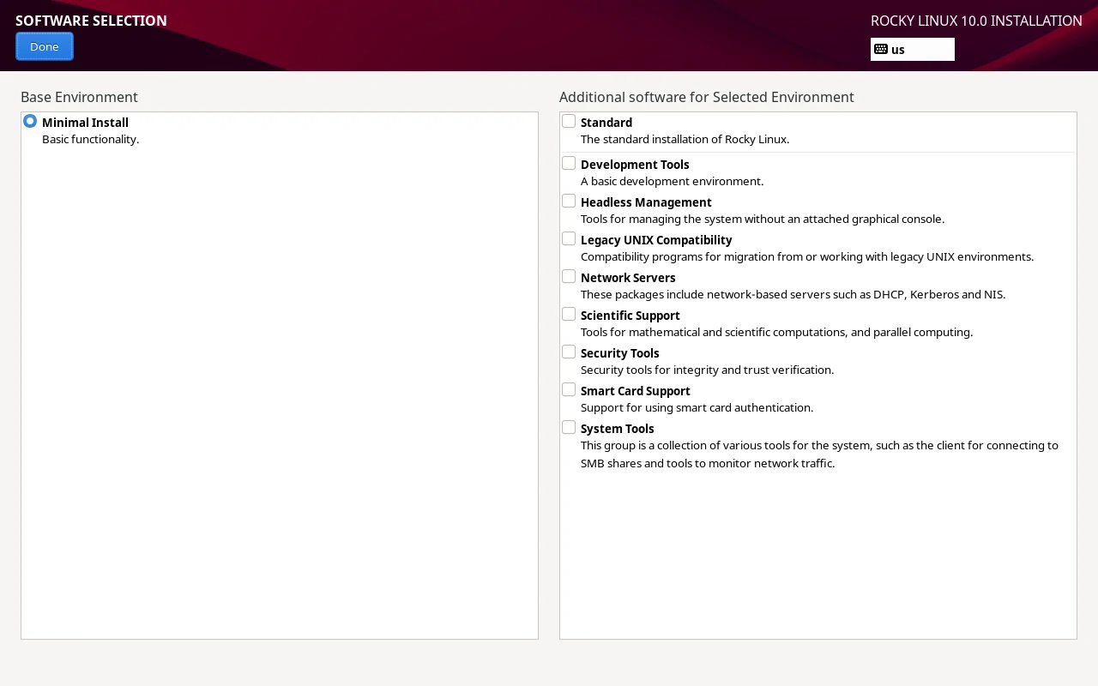Enable the Security Tools checkbox
1098x686 pixels.
point(569,352)
